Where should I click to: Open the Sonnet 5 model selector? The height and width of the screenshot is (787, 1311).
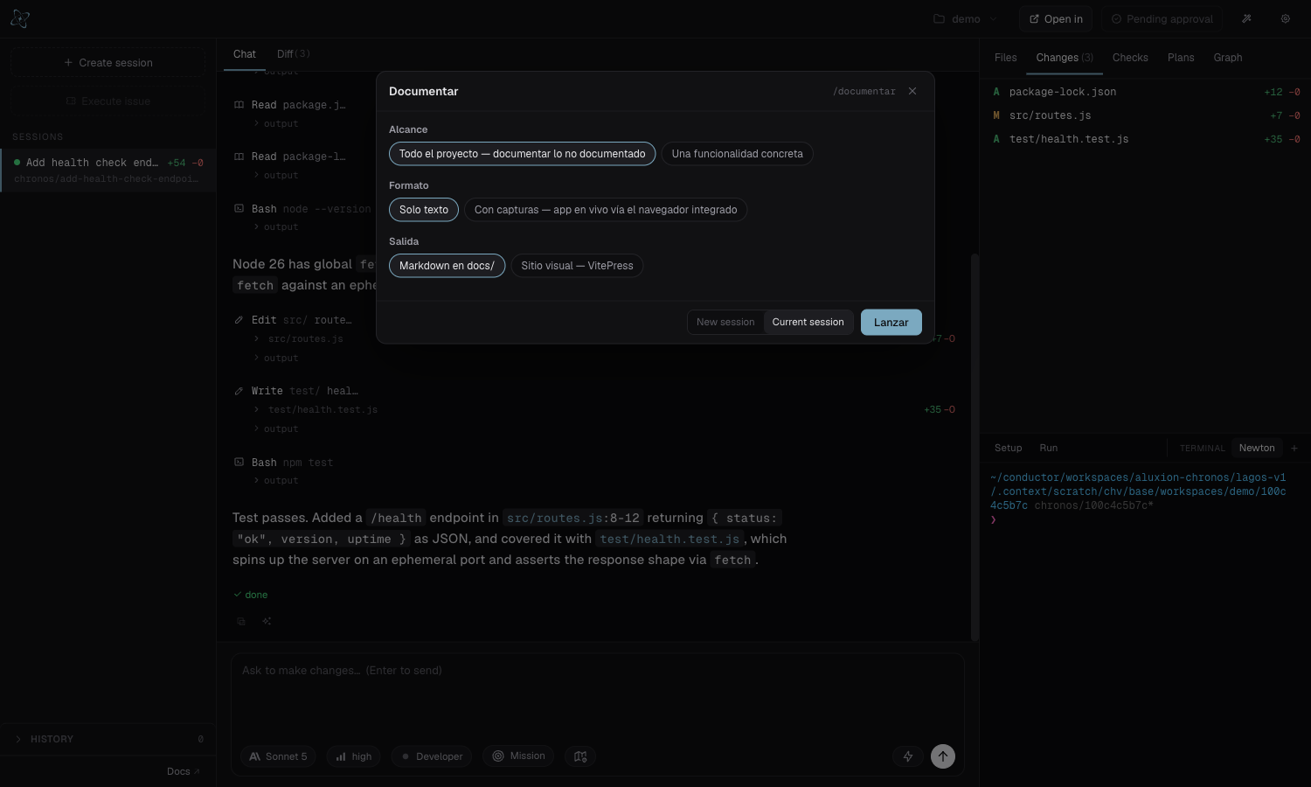tap(278, 756)
